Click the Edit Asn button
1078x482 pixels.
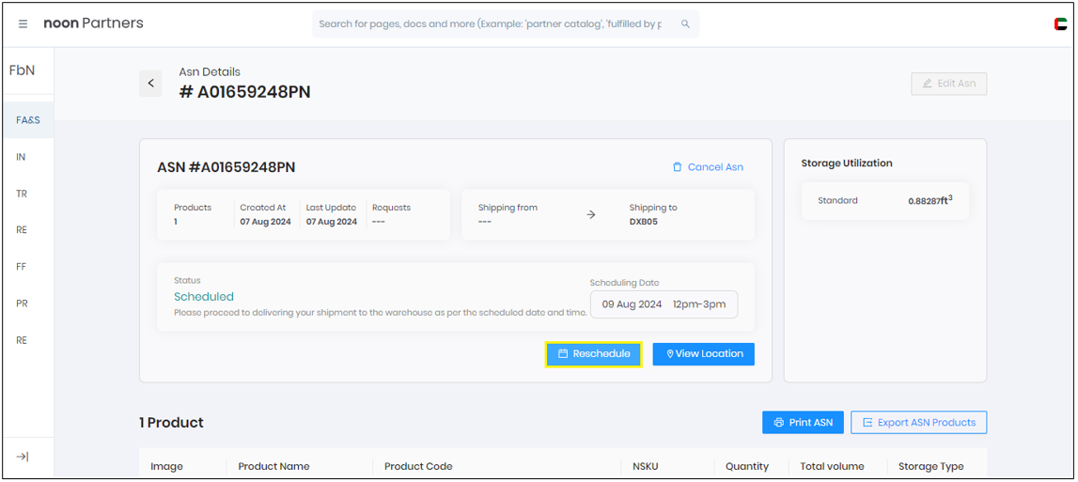click(948, 84)
